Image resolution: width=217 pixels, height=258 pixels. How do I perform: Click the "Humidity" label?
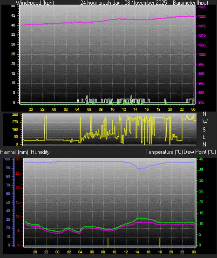(x=40, y=152)
